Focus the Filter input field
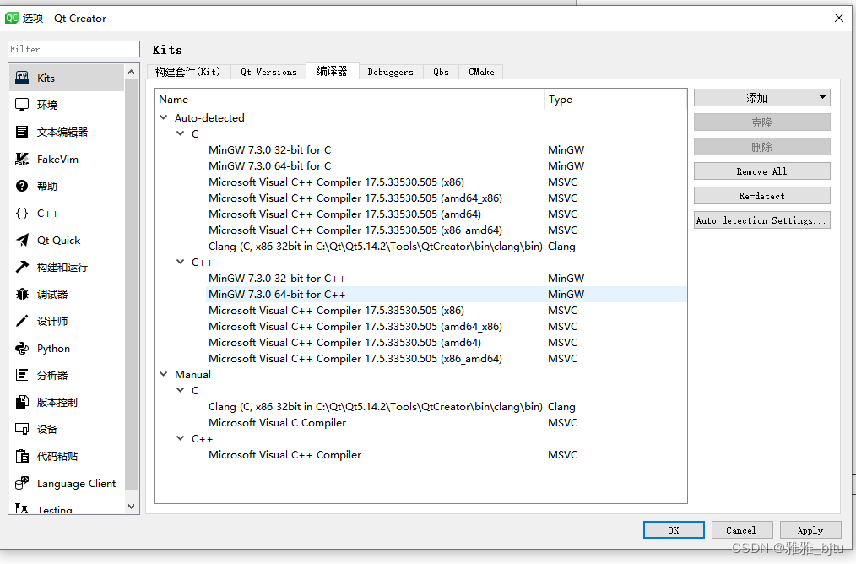 tap(73, 49)
